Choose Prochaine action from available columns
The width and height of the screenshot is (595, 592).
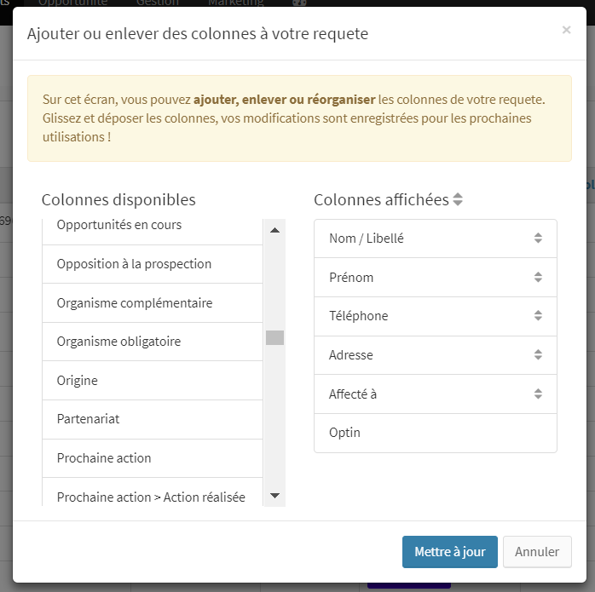click(x=153, y=458)
